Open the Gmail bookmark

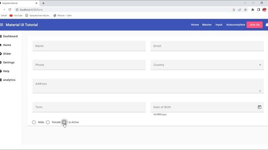click(x=4, y=15)
